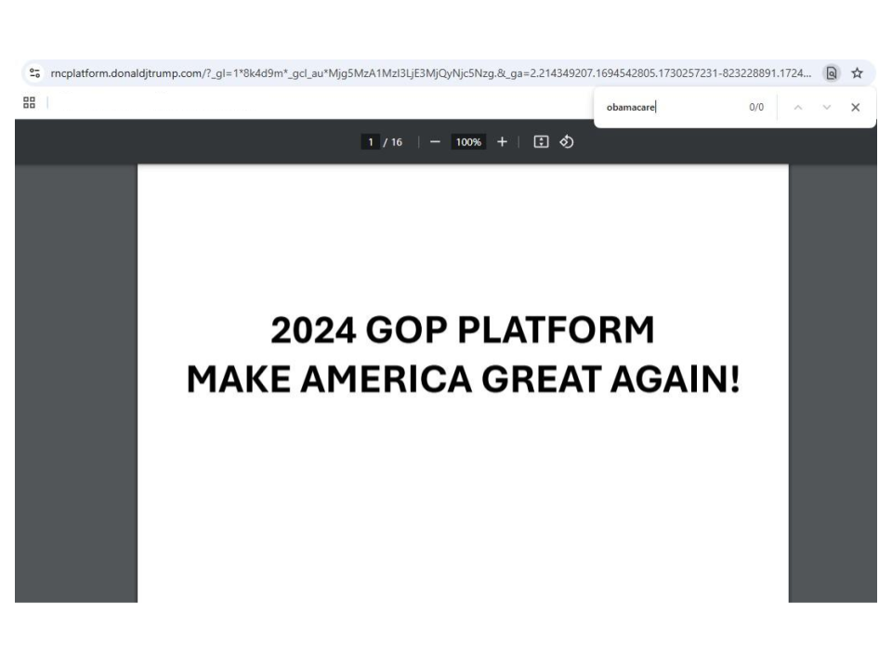This screenshot has width=892, height=669.
Task: Toggle fit to page in PDF toolbar
Action: coord(541,142)
